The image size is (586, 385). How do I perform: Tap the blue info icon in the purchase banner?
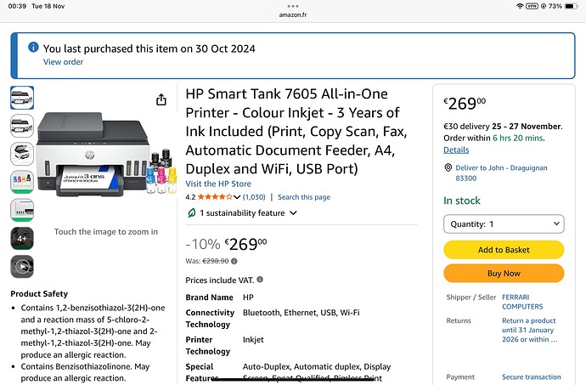point(32,48)
